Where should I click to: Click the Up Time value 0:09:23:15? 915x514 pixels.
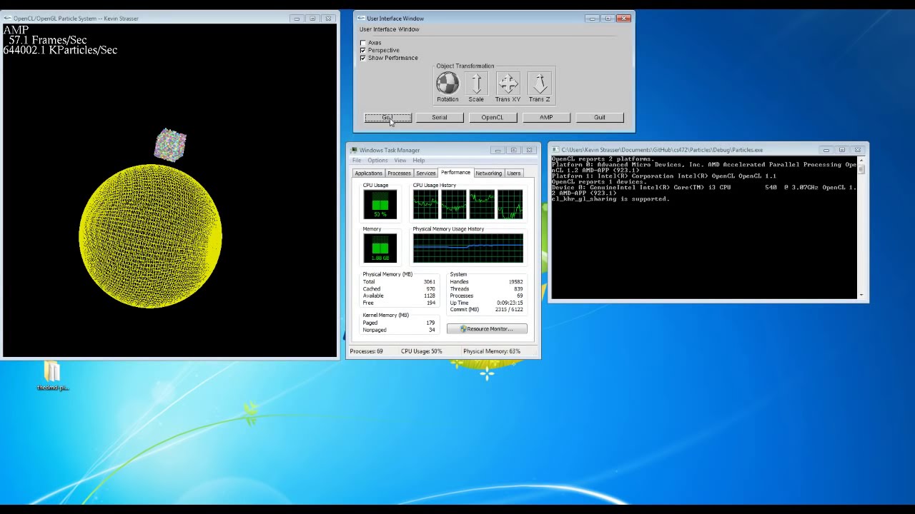pyautogui.click(x=510, y=303)
